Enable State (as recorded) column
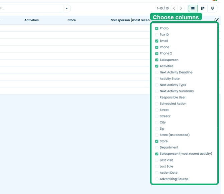This screenshot has height=194, width=224. click(x=157, y=135)
